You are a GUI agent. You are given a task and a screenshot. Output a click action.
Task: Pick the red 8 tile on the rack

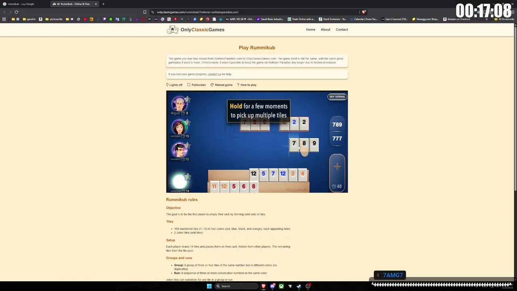[253, 186]
